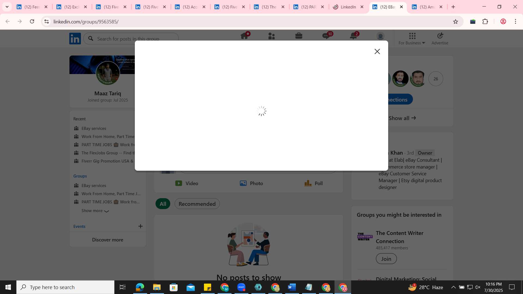Open EBay services under Groups
Screen dimensions: 523x294
(x=94, y=185)
